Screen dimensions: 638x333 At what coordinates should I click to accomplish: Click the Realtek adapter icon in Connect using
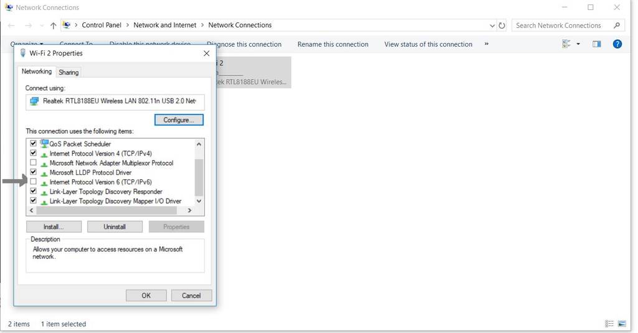[34, 101]
